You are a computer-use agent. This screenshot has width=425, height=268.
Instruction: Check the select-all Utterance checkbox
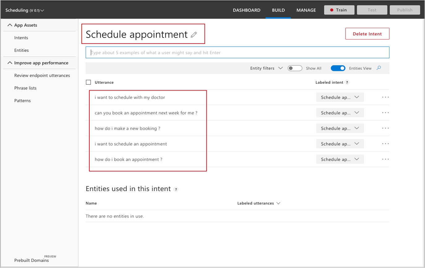point(88,82)
